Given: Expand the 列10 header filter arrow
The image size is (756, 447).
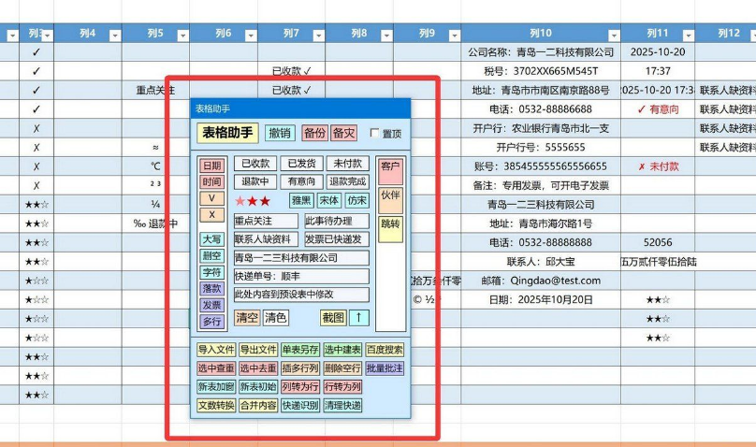Looking at the screenshot, I should (613, 35).
